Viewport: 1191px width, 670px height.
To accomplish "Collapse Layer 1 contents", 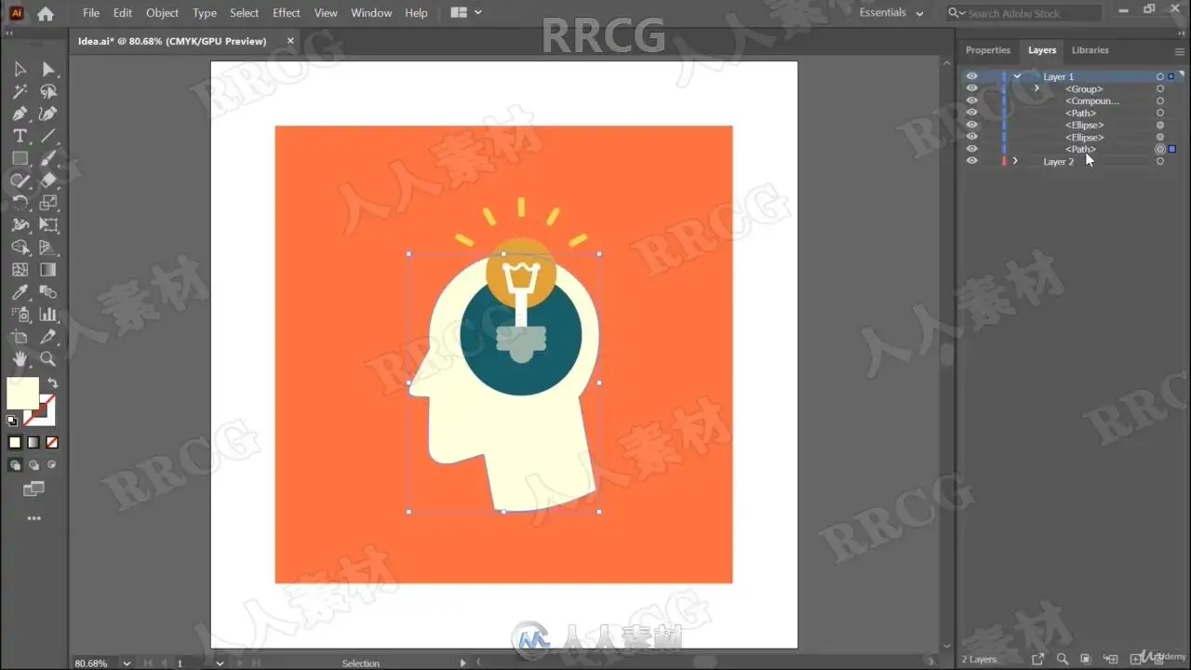I will pos(1017,76).
